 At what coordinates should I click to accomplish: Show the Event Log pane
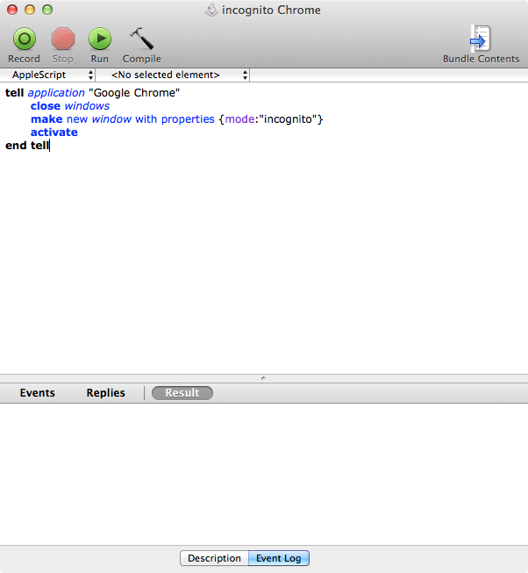tap(279, 558)
